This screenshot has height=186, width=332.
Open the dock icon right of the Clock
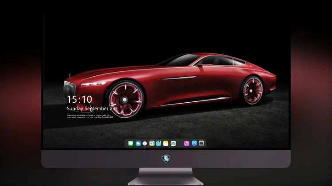click(152, 143)
